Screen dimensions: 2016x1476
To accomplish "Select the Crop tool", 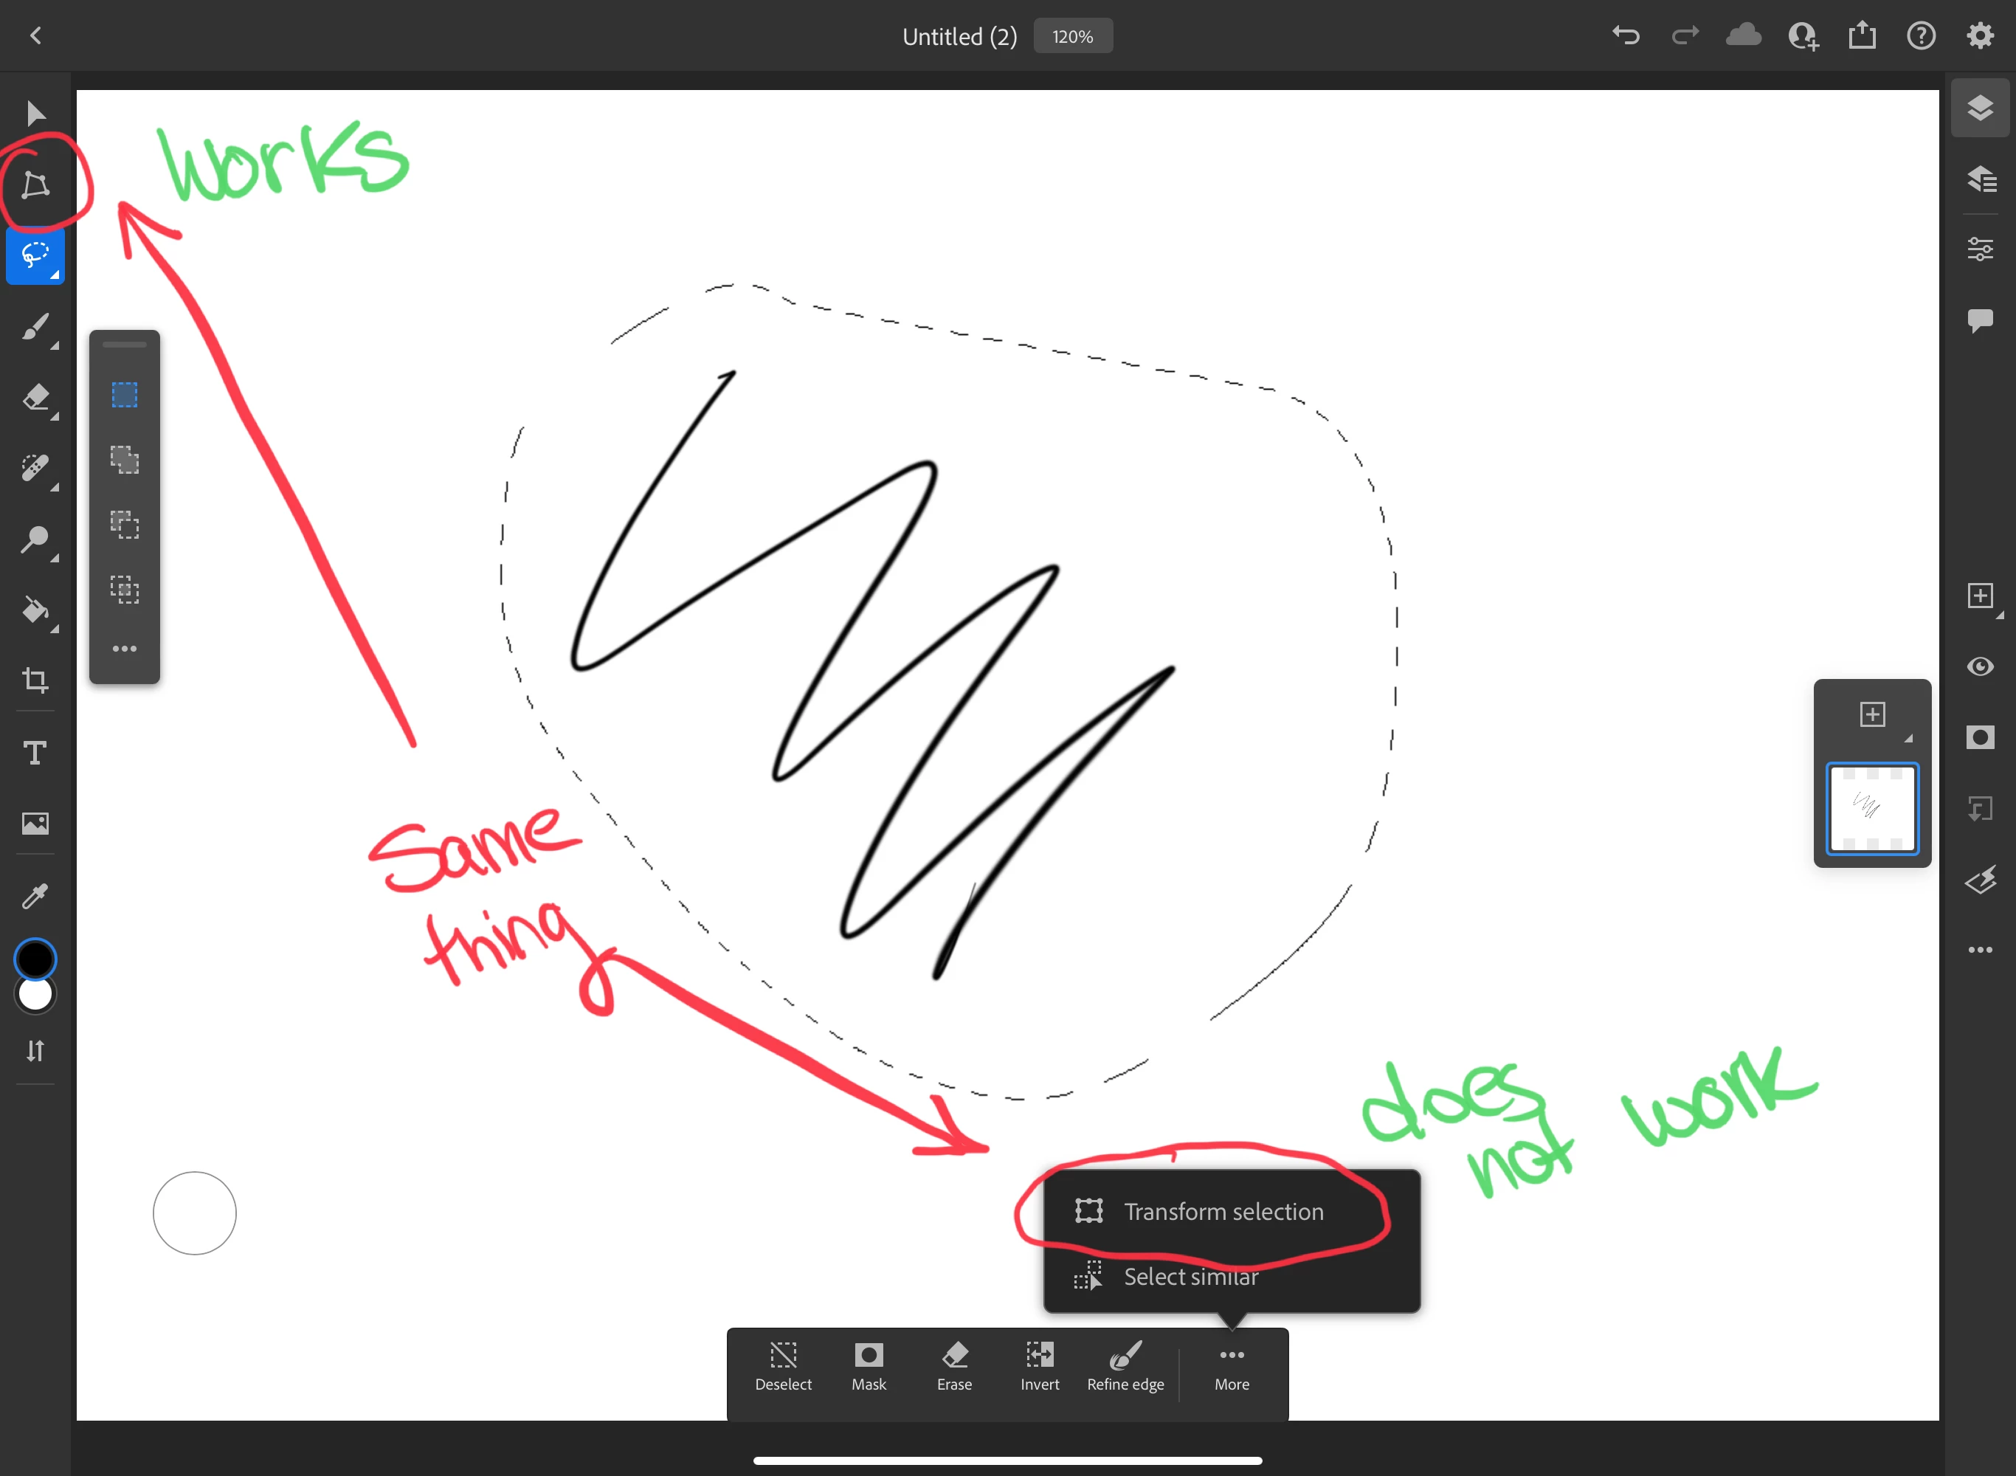I will coord(35,681).
